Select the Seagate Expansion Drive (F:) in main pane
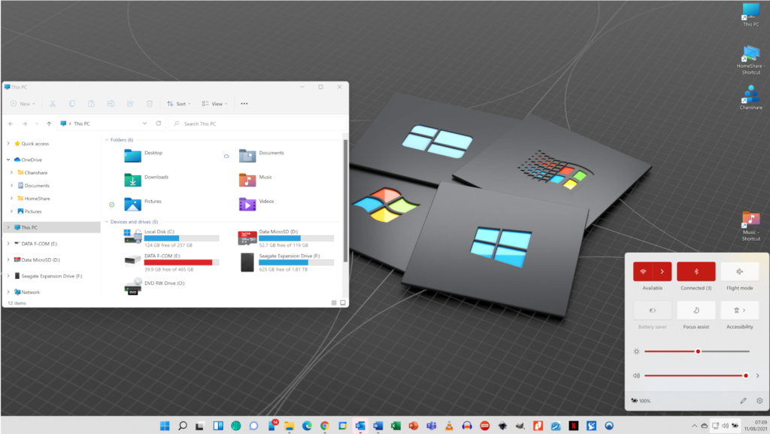This screenshot has height=434, width=770. pos(287,263)
